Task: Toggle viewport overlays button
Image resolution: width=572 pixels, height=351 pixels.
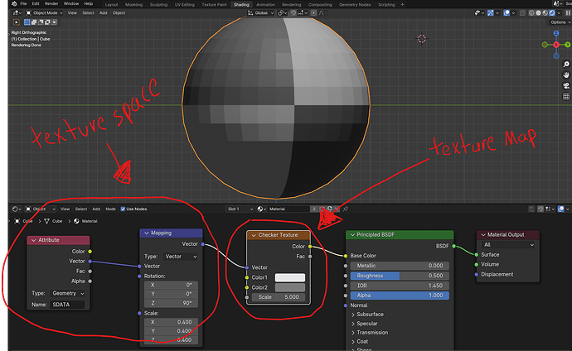Action: [507, 12]
